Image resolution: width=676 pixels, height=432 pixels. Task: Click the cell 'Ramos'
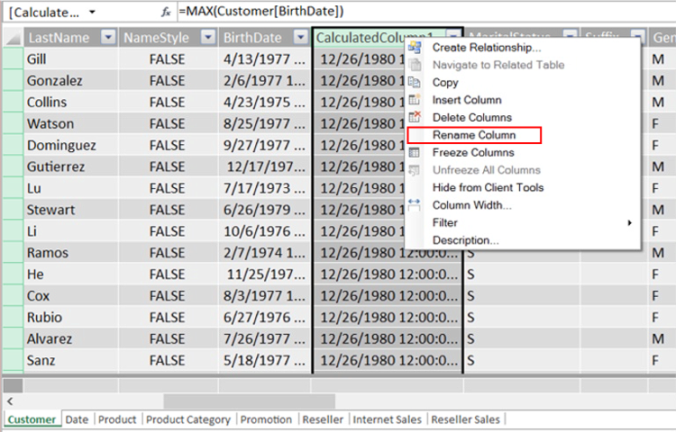pos(70,253)
